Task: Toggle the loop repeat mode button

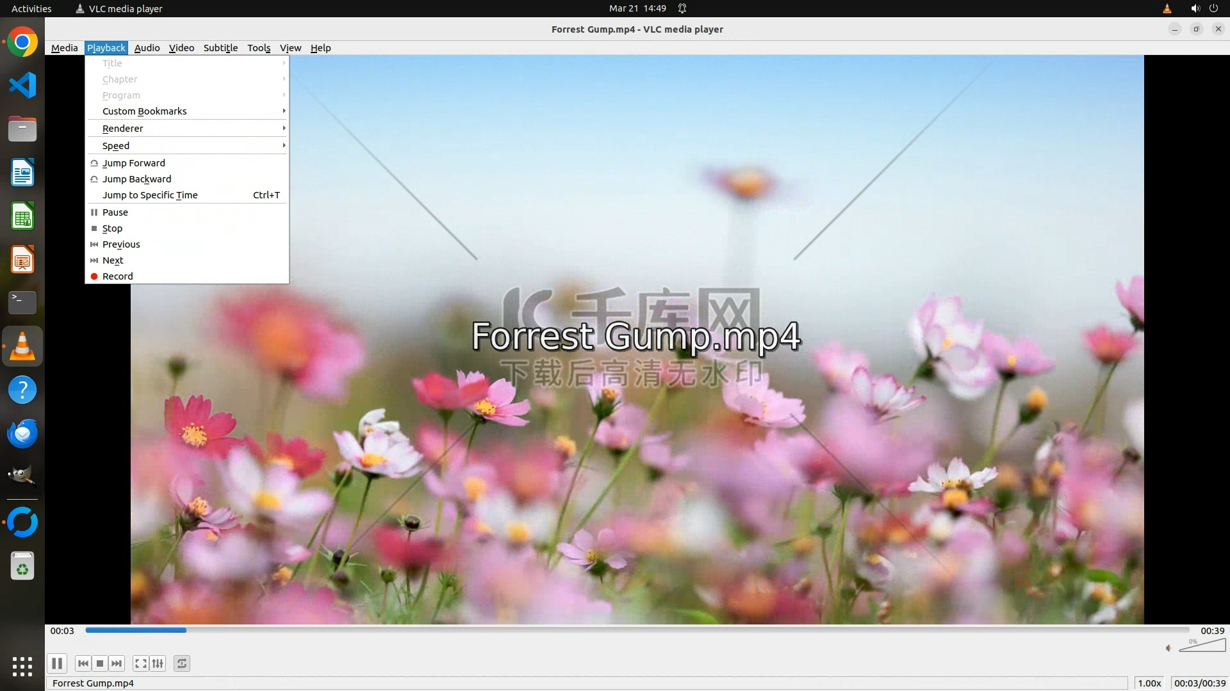Action: click(x=182, y=663)
